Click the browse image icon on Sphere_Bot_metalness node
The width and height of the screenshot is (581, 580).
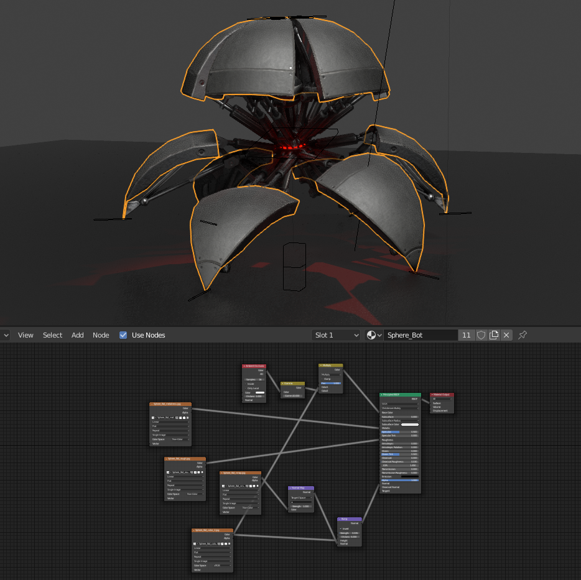(152, 418)
